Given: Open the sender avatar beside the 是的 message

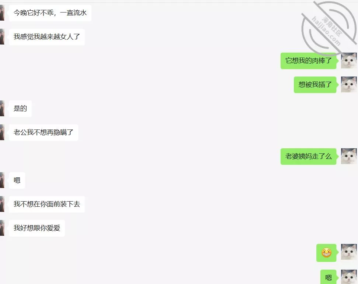Looking at the screenshot, I should coord(2,109).
